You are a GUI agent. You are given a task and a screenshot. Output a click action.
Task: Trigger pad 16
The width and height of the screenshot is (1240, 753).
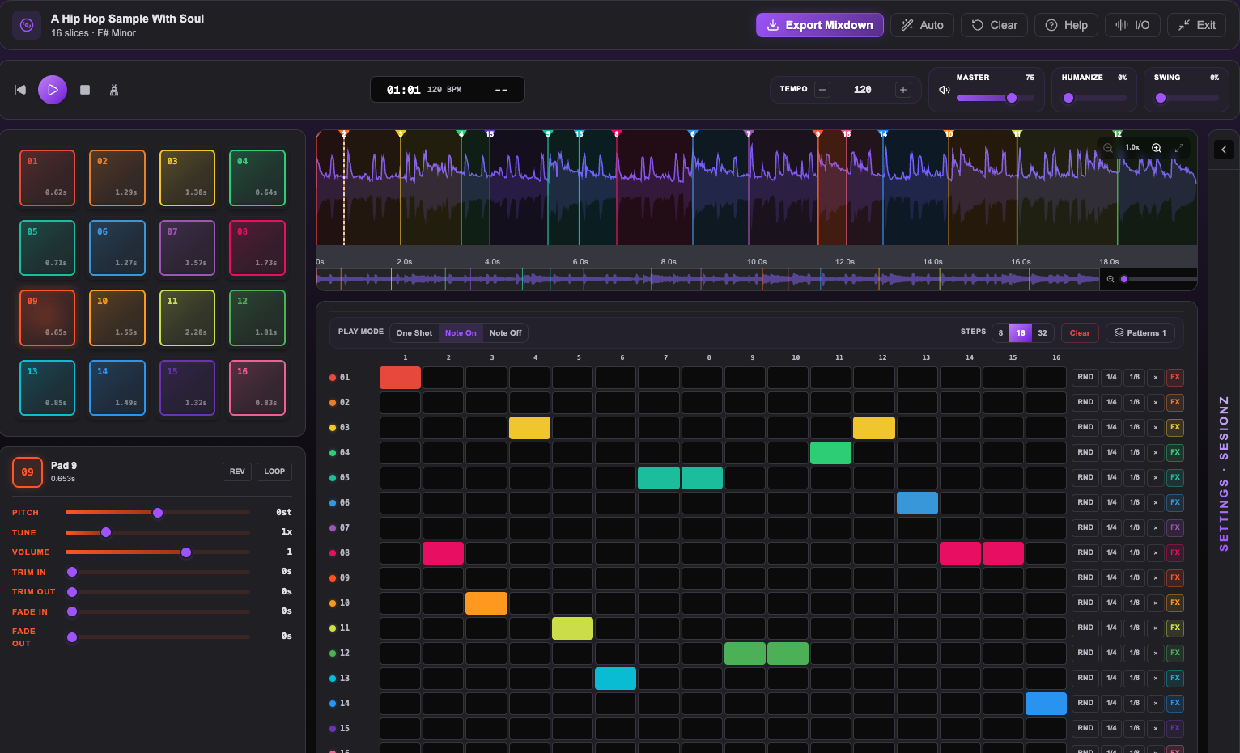pos(257,387)
